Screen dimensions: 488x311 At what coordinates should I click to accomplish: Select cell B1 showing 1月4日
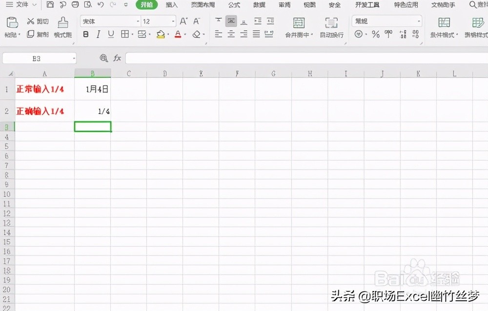92,89
